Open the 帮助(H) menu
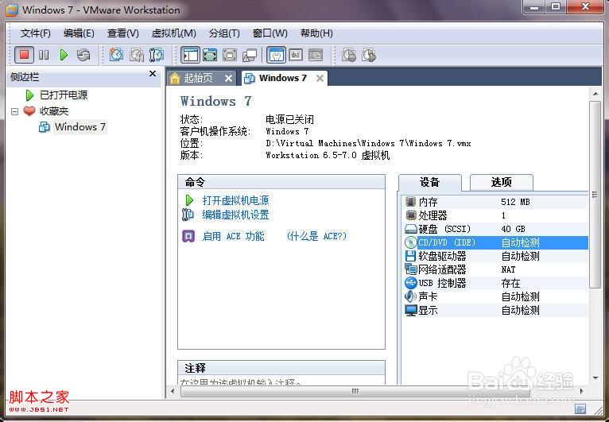Viewport: 609px width, 422px height. click(316, 33)
